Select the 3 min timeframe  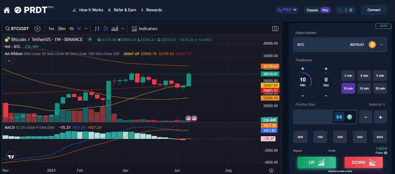[364, 75]
